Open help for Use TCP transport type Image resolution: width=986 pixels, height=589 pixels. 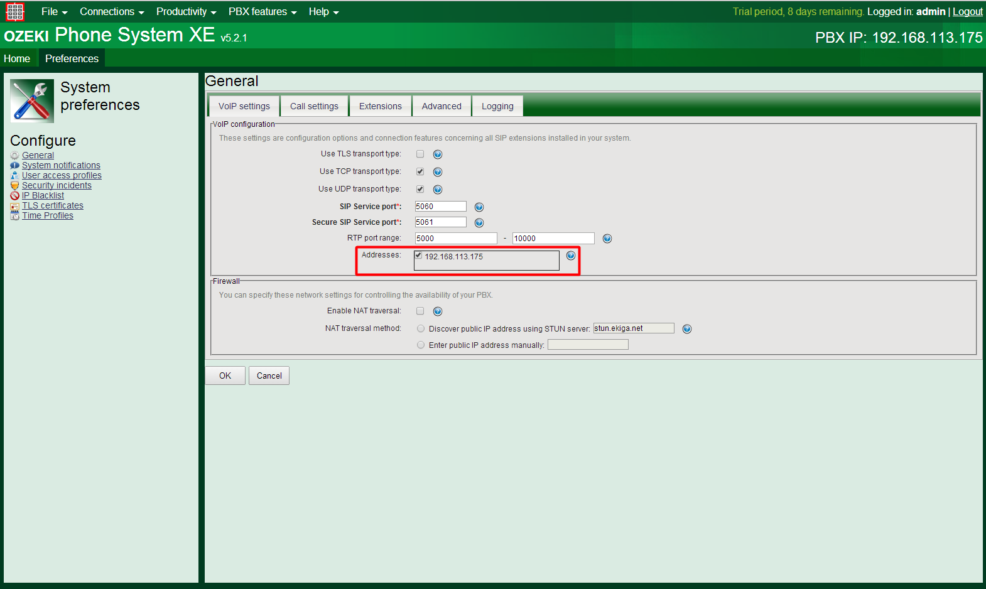438,172
